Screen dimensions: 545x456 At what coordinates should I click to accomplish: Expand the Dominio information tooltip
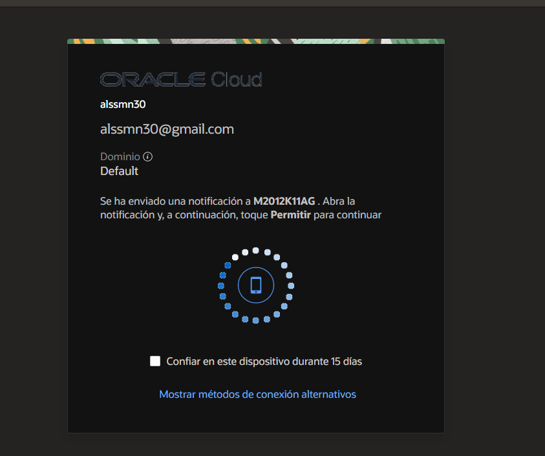147,156
